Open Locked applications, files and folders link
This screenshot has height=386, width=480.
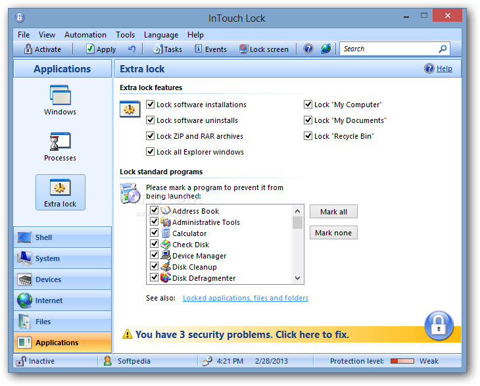pos(245,298)
